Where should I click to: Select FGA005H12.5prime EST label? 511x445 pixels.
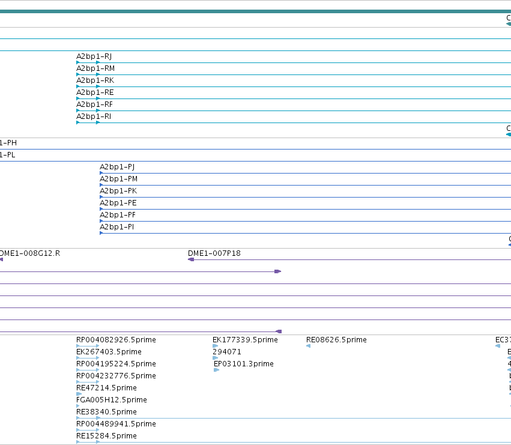point(112,400)
